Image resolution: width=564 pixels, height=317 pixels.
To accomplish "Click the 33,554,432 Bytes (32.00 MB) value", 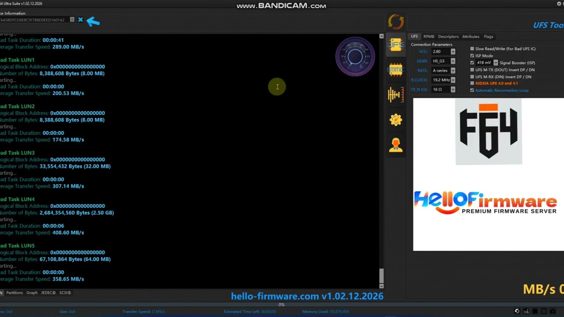I will [x=75, y=166].
